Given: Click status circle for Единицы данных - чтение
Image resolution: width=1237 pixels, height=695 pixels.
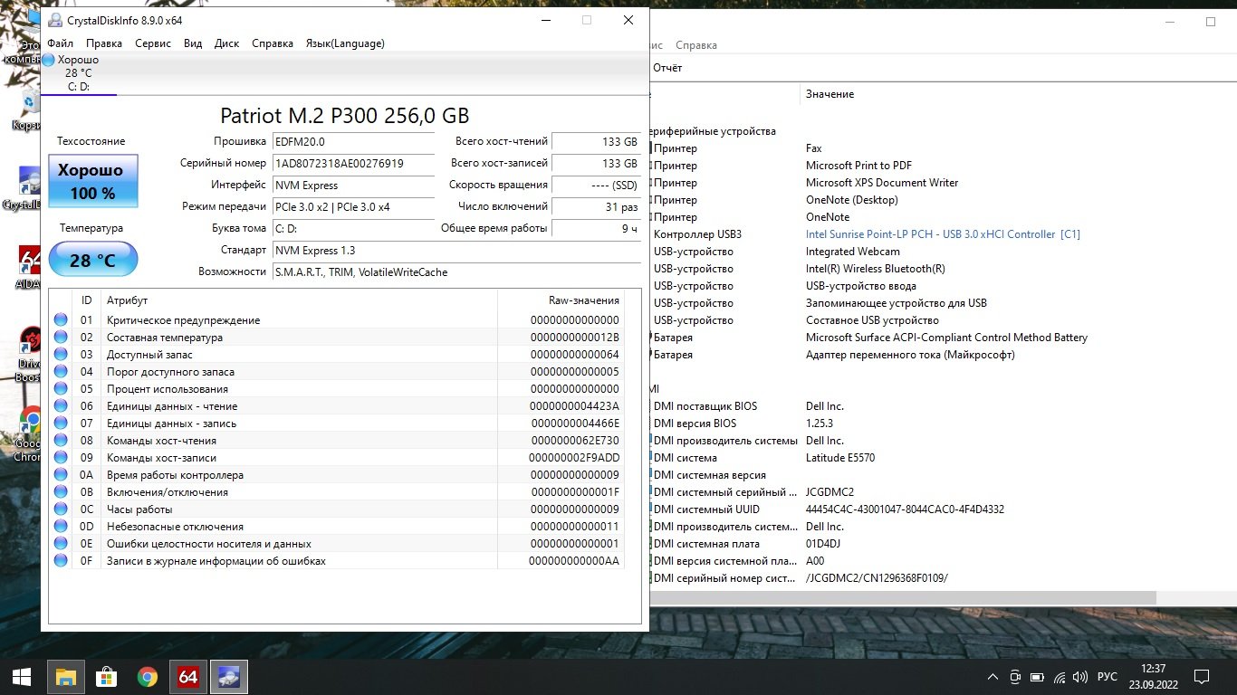Looking at the screenshot, I should point(61,405).
